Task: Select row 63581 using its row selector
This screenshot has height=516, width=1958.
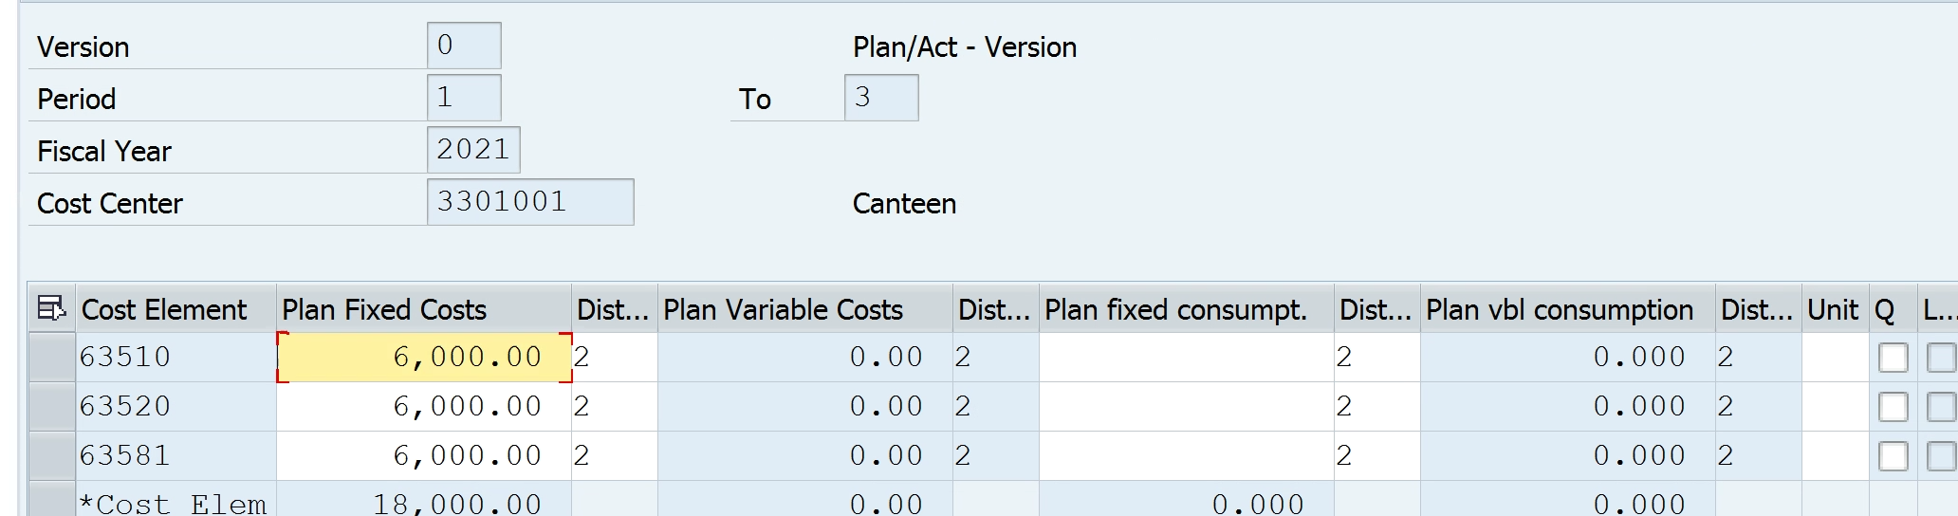Action: click(51, 456)
